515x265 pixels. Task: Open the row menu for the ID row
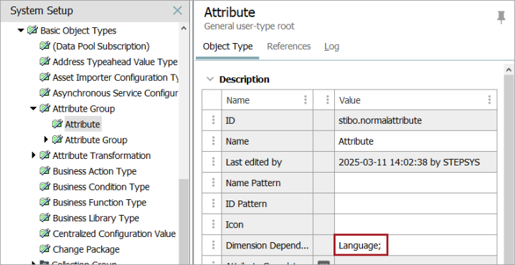pos(214,120)
